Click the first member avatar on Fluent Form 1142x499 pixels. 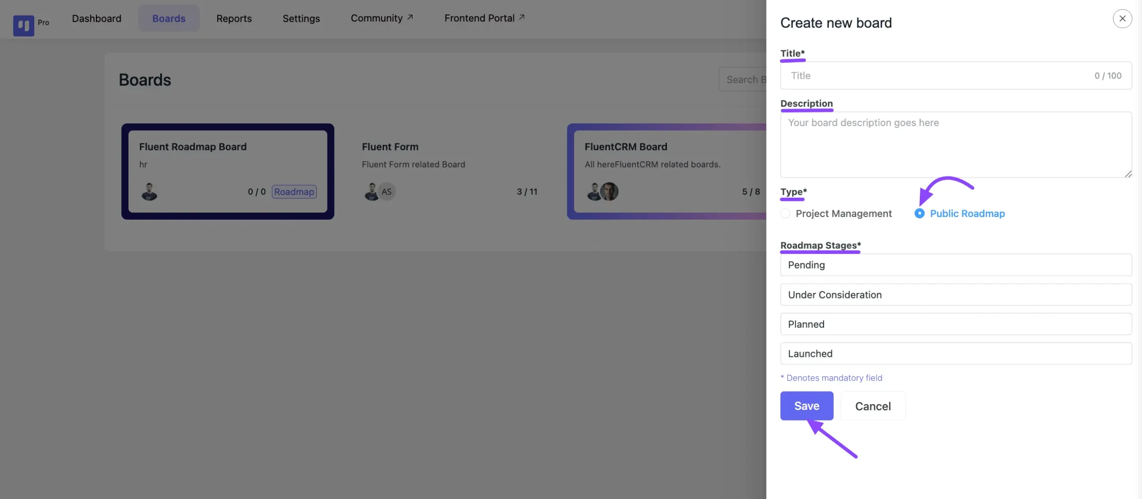pyautogui.click(x=371, y=192)
